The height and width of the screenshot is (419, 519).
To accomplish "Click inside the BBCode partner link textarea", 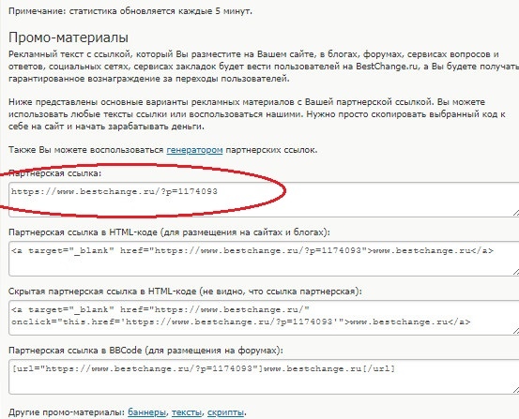I will click(x=264, y=377).
